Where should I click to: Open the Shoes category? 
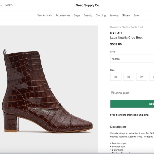pos(126,15)
